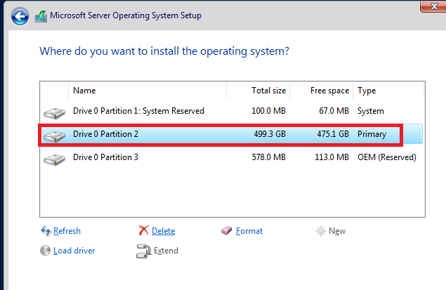Screen dimensions: 446x290
Task: Click the back arrow button
Action: [x=20, y=15]
